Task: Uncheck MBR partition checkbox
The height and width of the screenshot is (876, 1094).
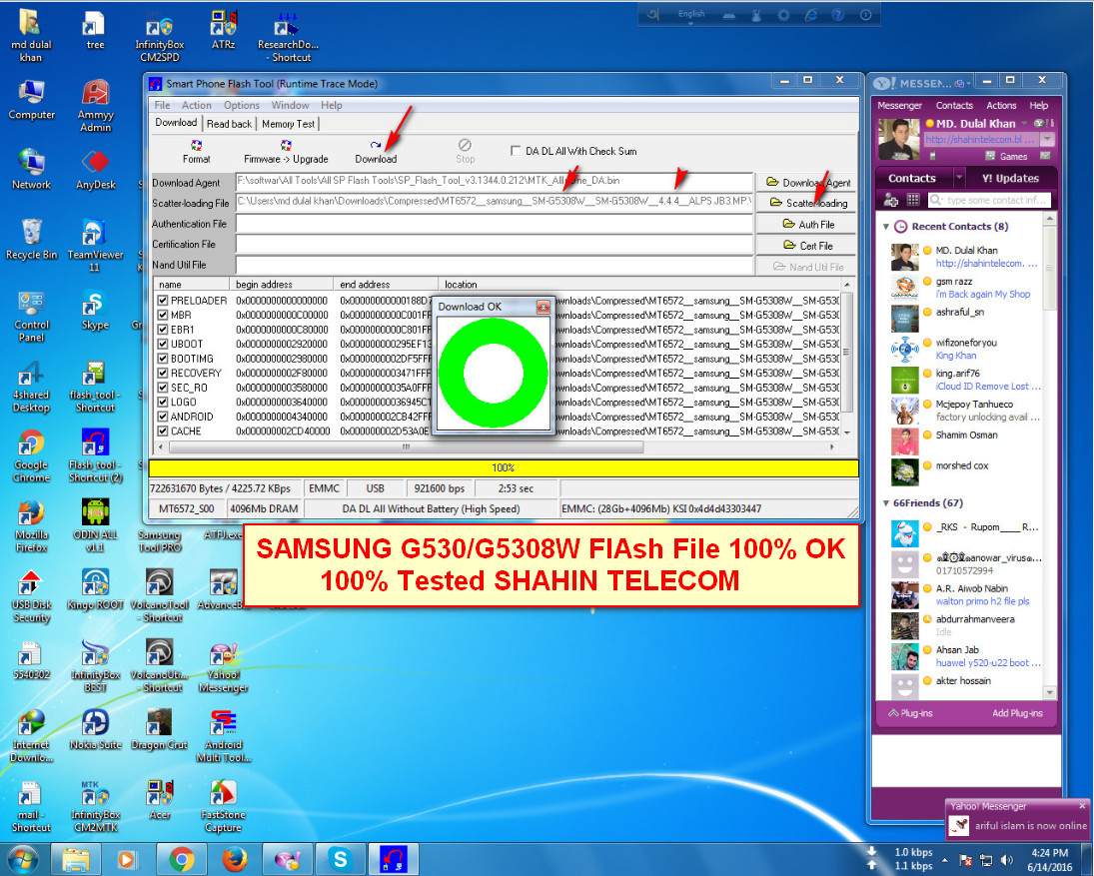Action: [x=163, y=316]
